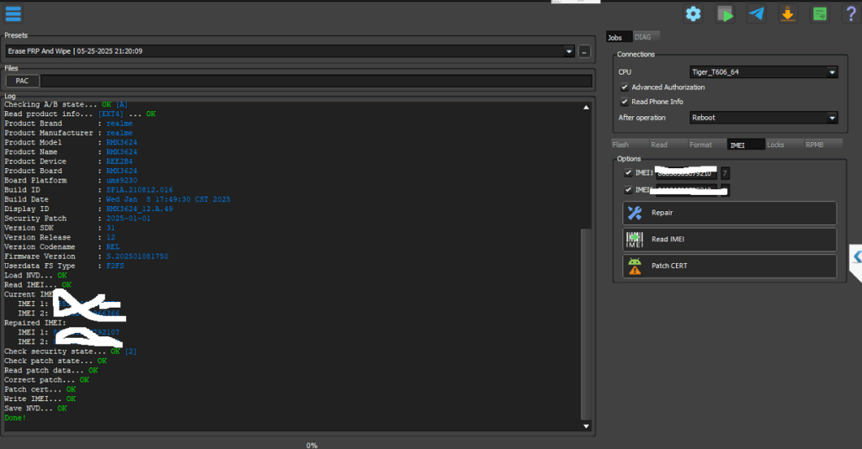Click the question mark help icon
This screenshot has width=862, height=449.
tap(850, 13)
